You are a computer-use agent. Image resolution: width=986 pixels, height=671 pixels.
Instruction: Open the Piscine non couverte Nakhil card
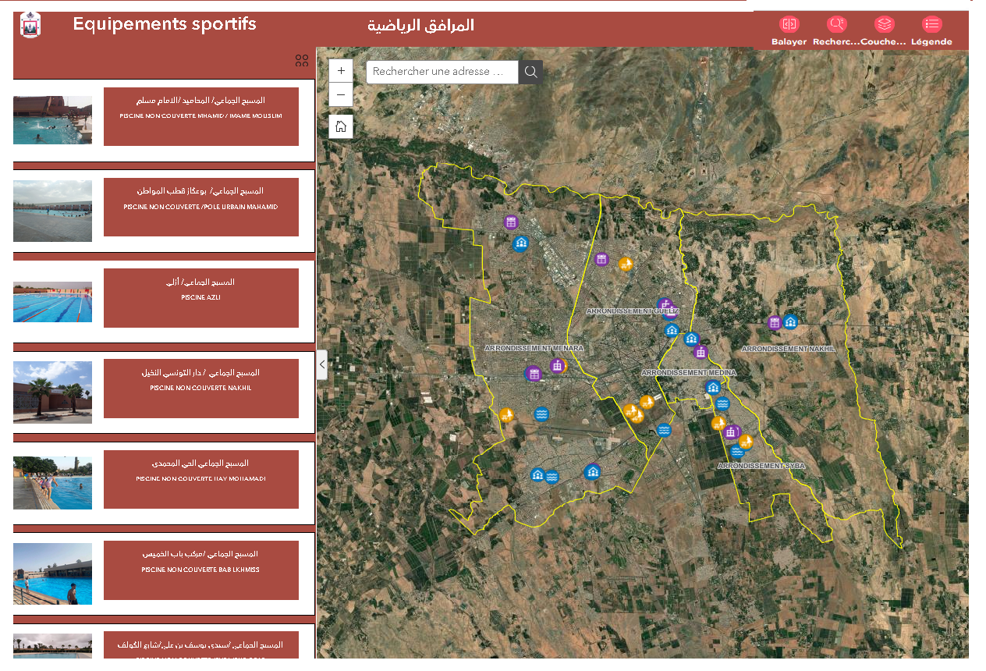(201, 389)
